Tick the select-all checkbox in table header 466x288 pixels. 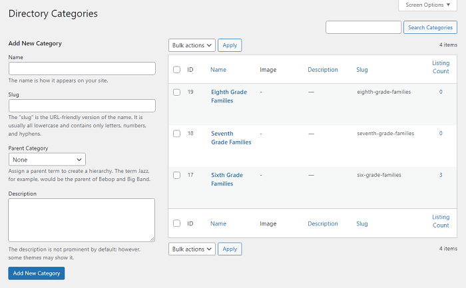pyautogui.click(x=176, y=69)
